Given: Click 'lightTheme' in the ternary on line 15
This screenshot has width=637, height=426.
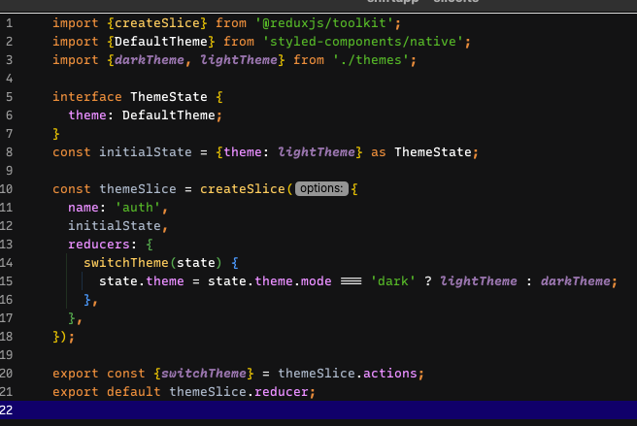Looking at the screenshot, I should pyautogui.click(x=479, y=281).
